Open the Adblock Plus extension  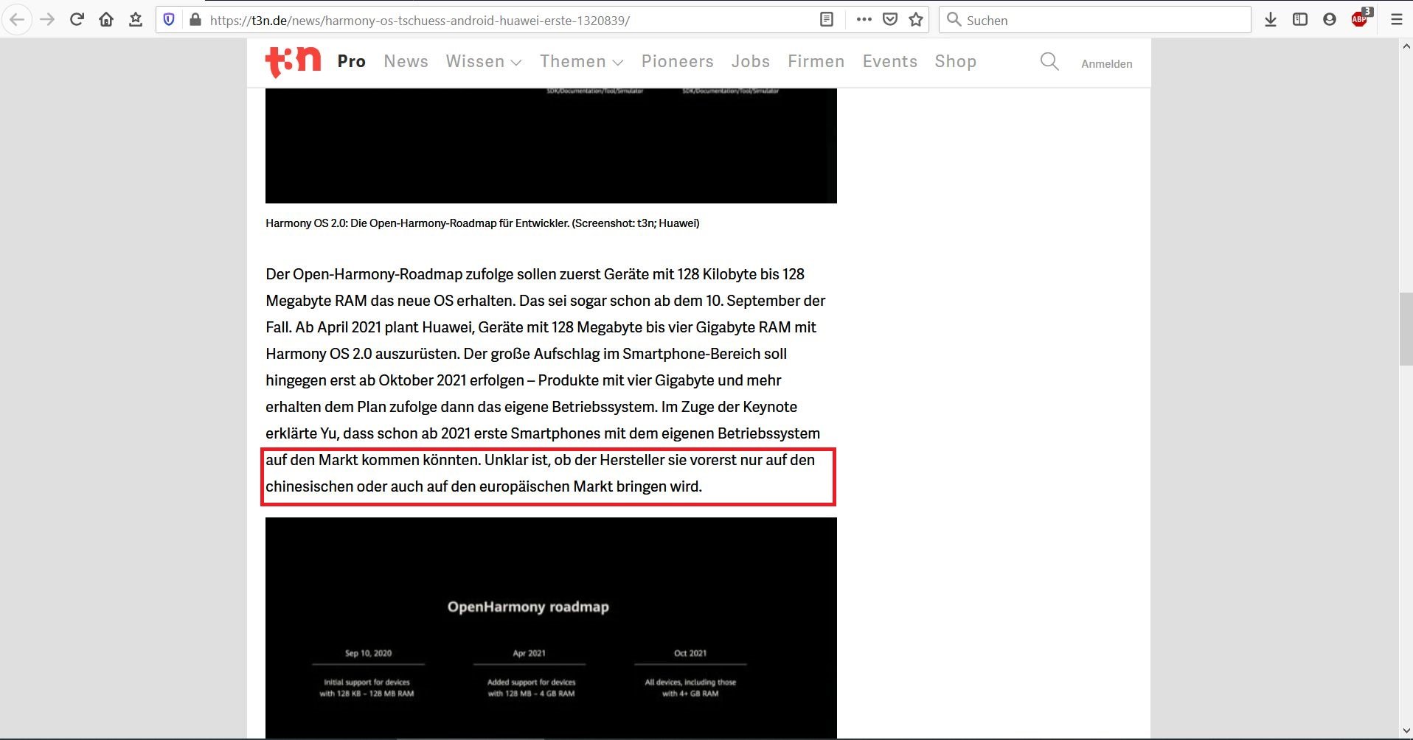point(1361,18)
